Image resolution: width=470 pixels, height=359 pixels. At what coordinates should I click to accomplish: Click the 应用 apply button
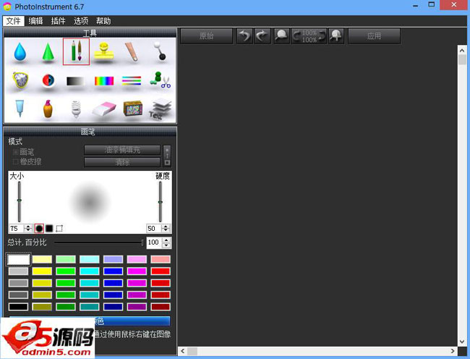pyautogui.click(x=374, y=36)
